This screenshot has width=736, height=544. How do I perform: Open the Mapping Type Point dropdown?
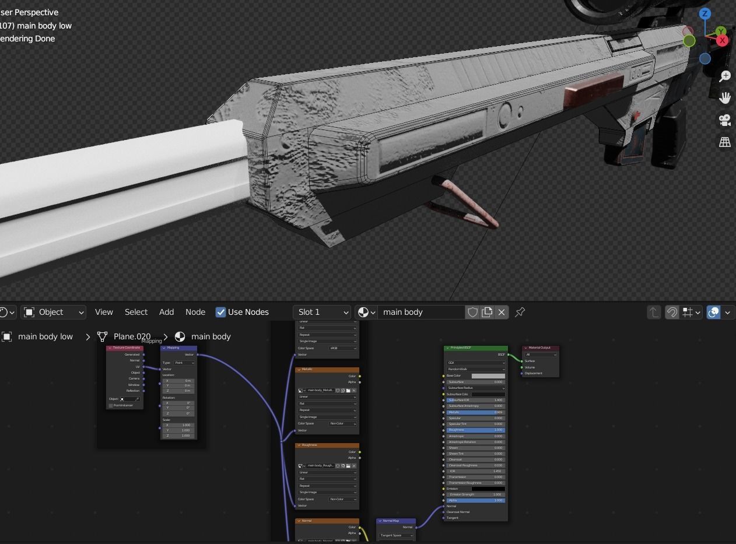[184, 363]
